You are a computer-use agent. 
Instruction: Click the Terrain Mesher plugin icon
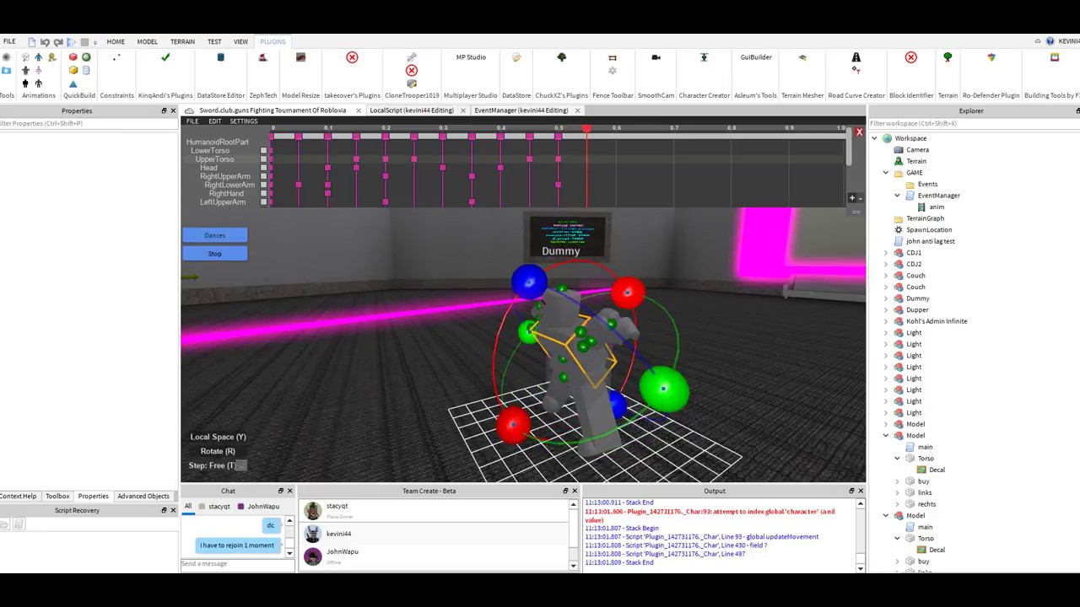(802, 57)
